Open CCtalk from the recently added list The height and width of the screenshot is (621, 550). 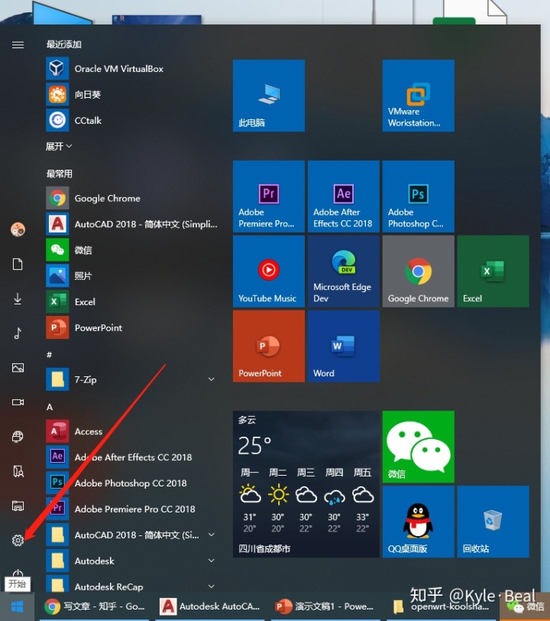(x=133, y=120)
